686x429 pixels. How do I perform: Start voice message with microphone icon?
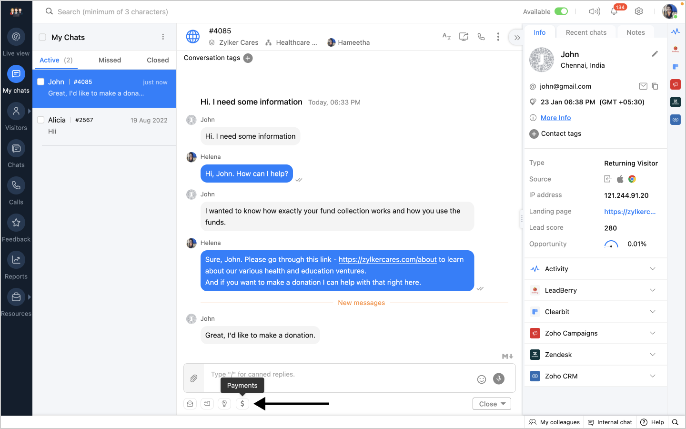tap(499, 378)
